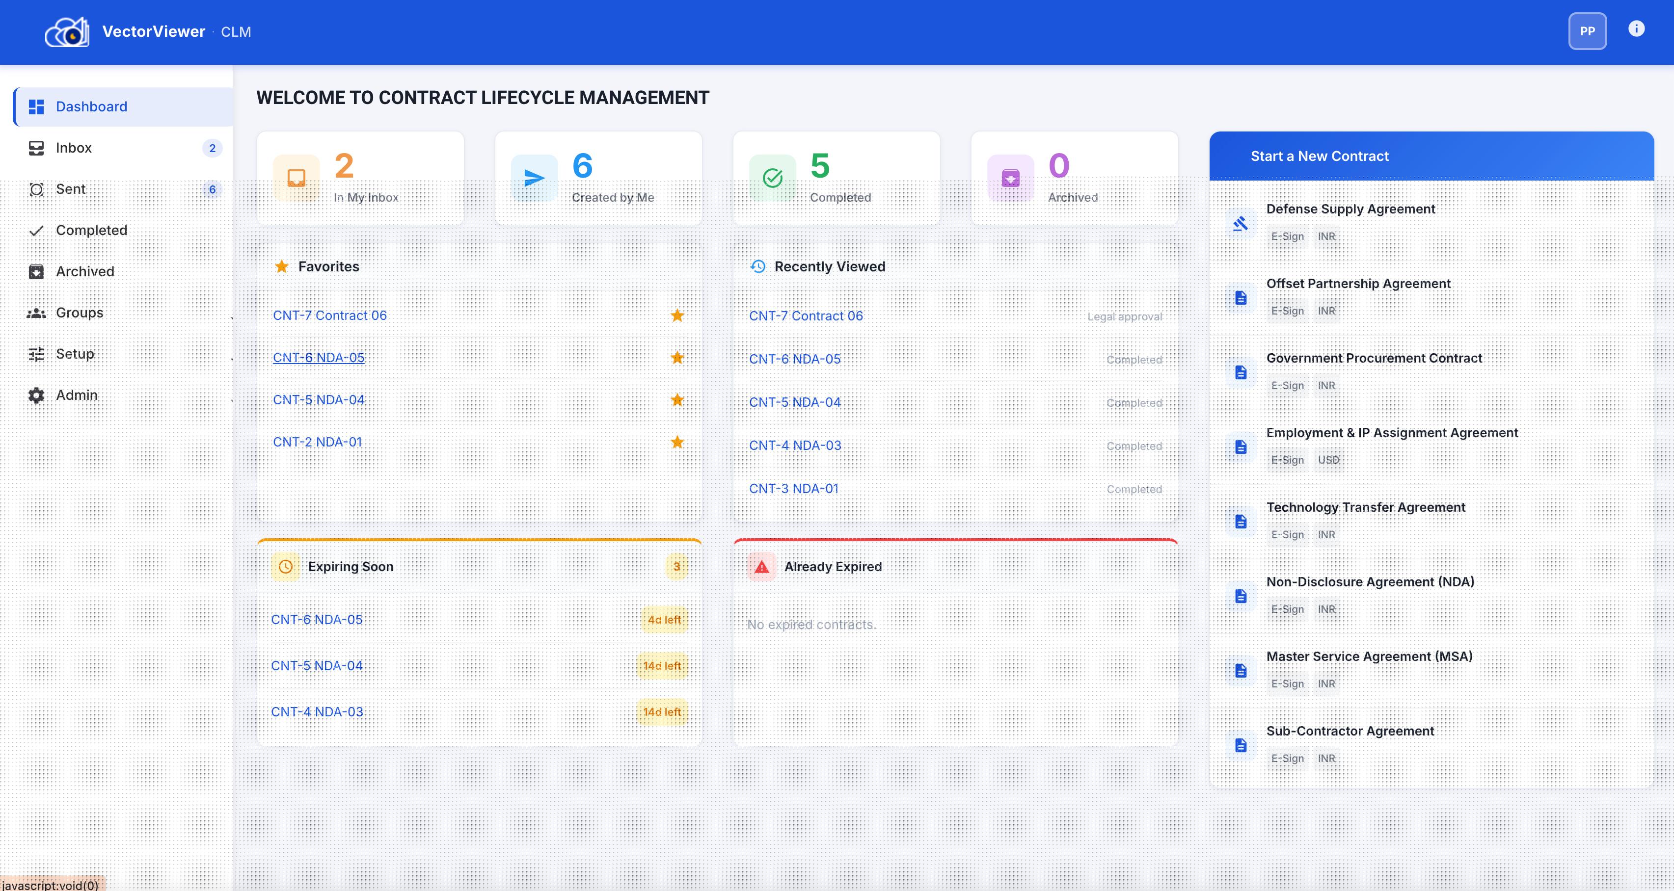This screenshot has height=891, width=1674.
Task: Click the Legal approval status text
Action: coord(1125,317)
